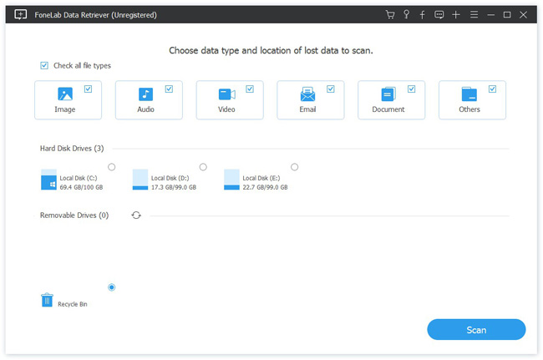Screen dimensions: 543x360
Task: Click the Video file type tile
Action: (229, 100)
